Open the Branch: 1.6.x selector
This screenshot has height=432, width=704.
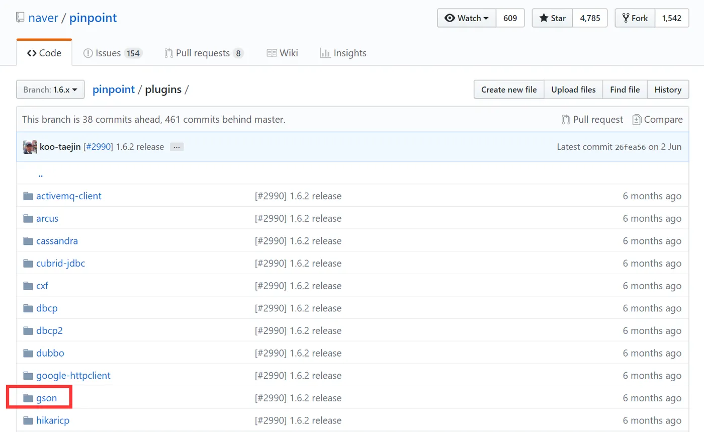point(50,90)
